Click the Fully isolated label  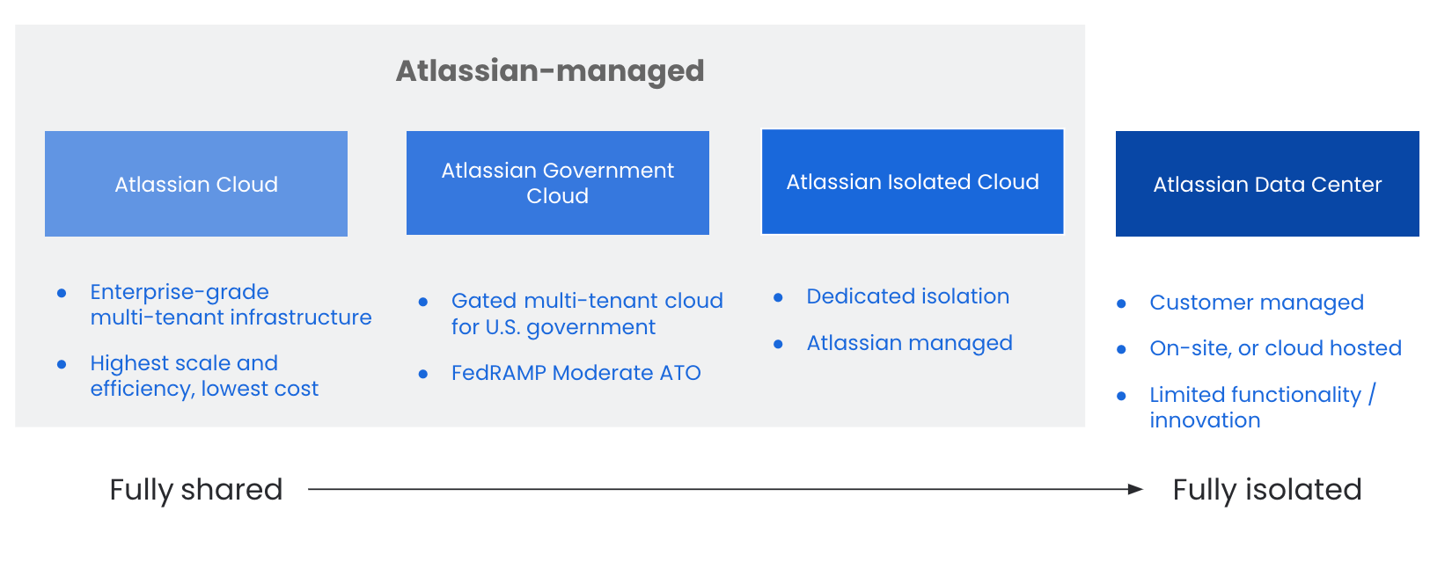[x=1267, y=490]
